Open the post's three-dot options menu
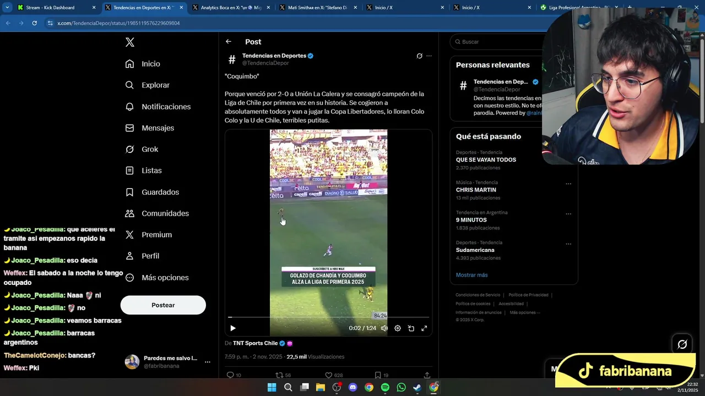705x396 pixels. 429,56
